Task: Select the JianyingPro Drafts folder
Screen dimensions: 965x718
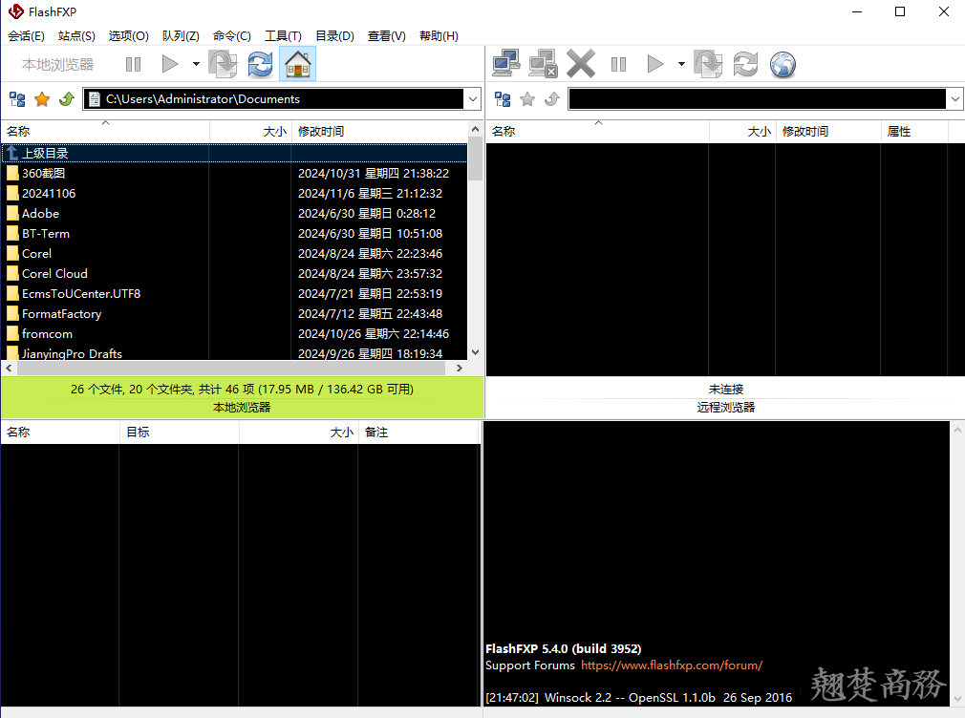Action: pos(234,353)
